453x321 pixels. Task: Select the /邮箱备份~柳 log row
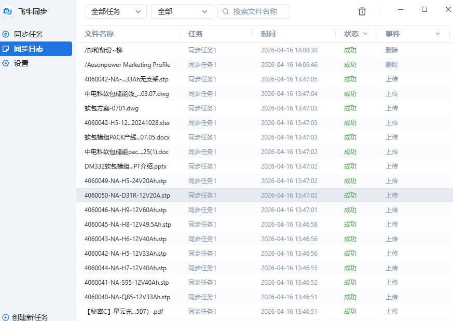(264, 50)
